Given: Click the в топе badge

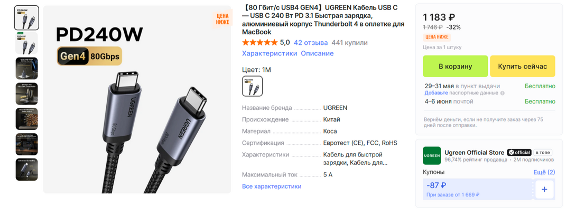Looking at the screenshot, I should coord(543,152).
